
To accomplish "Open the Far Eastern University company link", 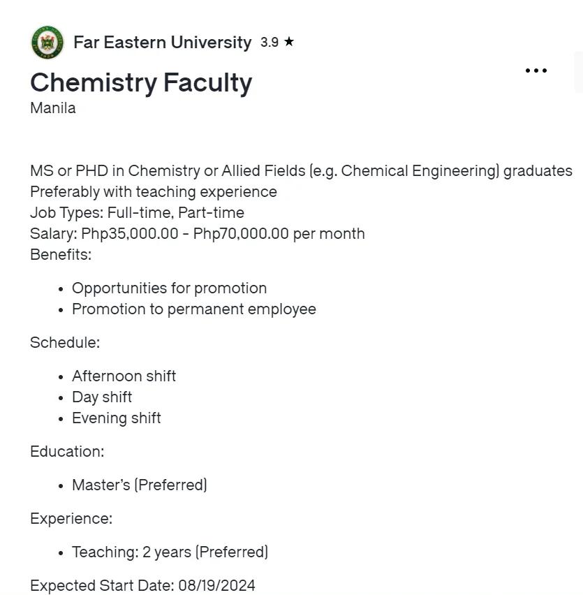I will [x=163, y=42].
